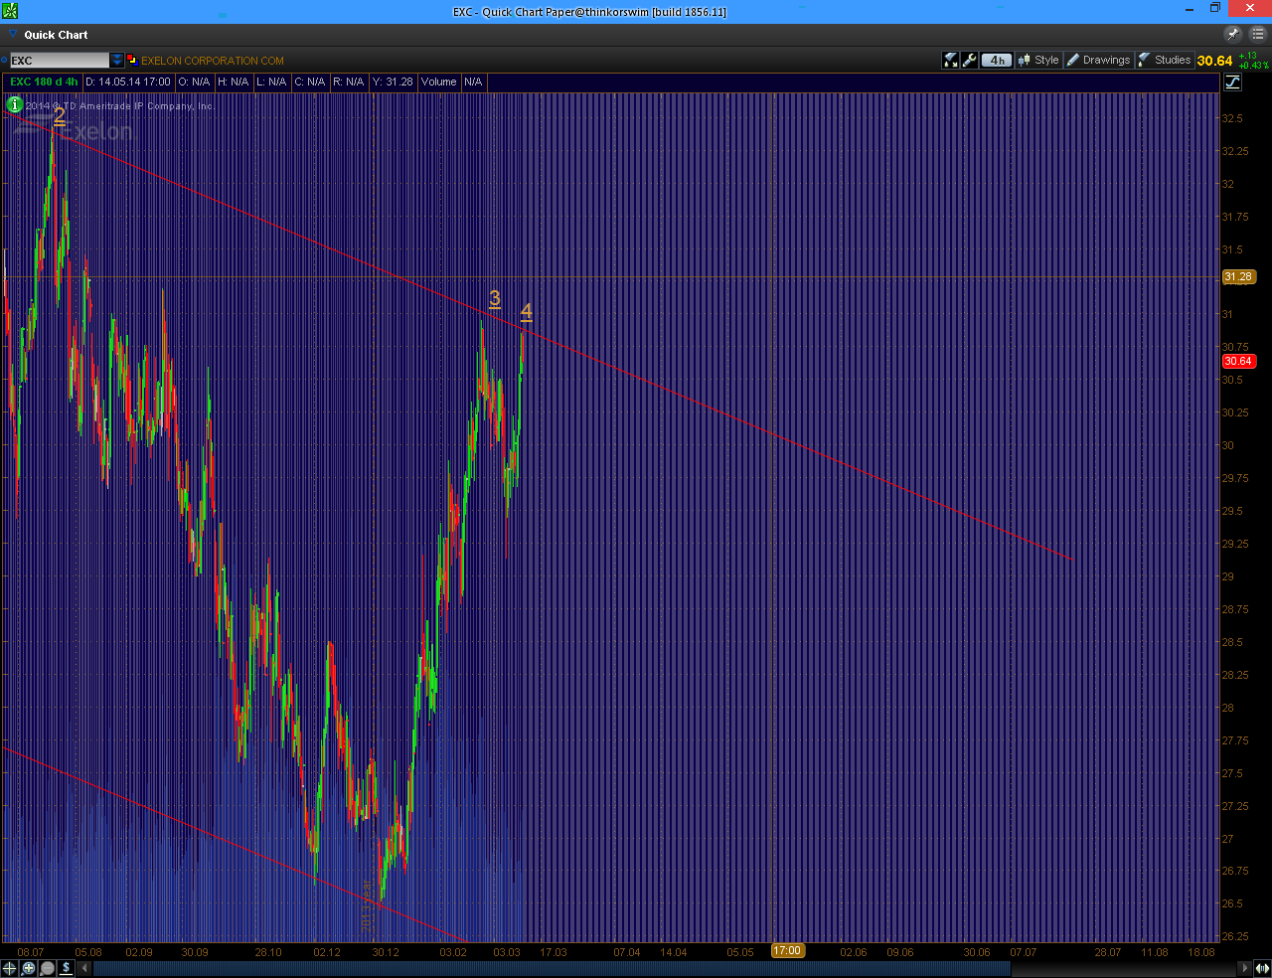The height and width of the screenshot is (978, 1272).
Task: Open the 4h timeframe selector
Action: pos(997,61)
